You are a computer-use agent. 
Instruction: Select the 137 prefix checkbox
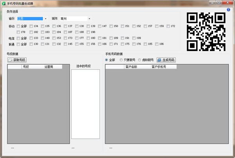(65, 26)
